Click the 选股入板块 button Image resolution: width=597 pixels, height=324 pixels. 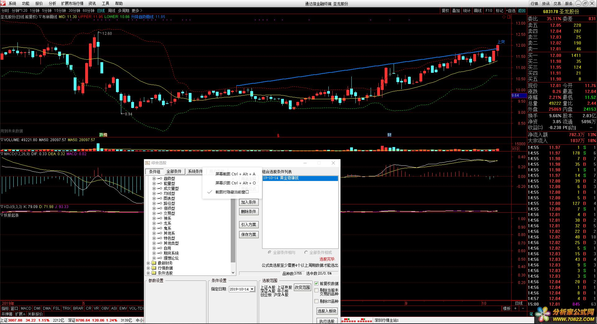coord(327,311)
